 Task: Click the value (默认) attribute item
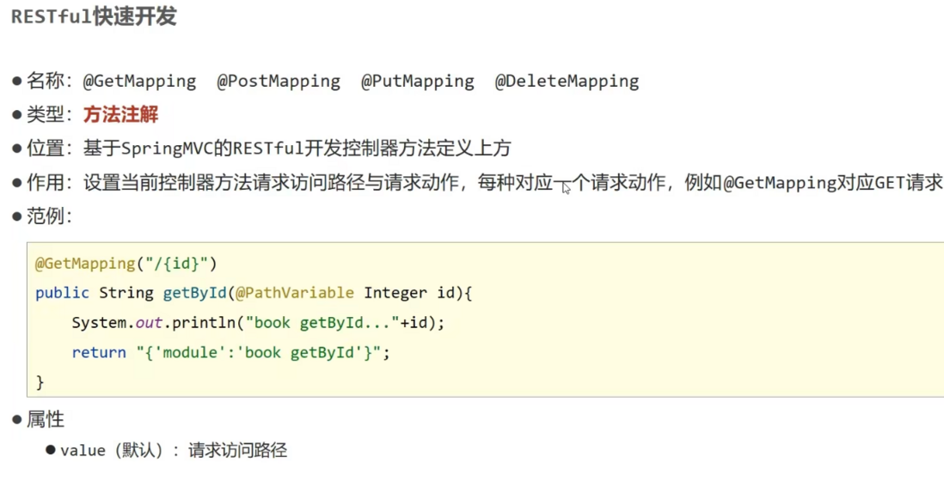112,450
